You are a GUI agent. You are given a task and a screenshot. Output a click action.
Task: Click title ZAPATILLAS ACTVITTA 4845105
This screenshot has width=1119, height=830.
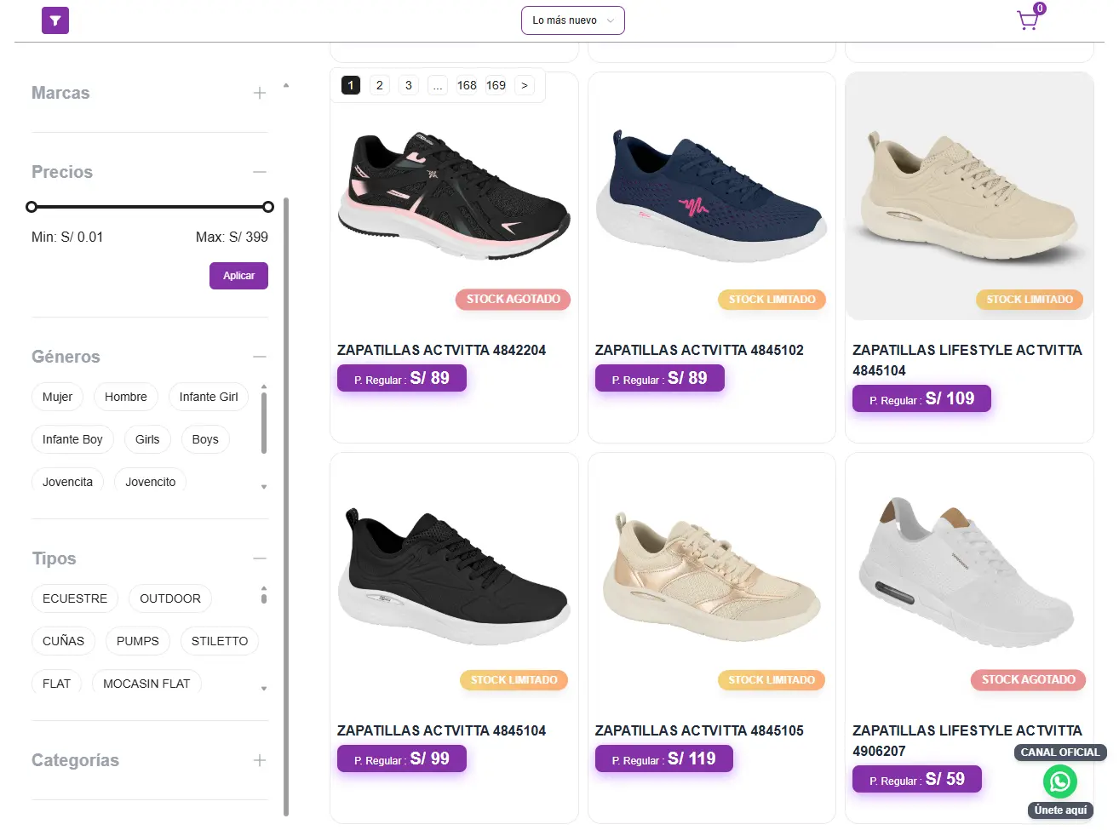click(700, 730)
